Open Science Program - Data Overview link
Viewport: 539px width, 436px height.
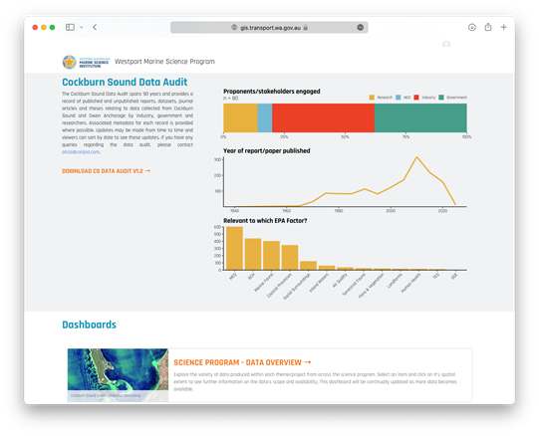point(237,362)
